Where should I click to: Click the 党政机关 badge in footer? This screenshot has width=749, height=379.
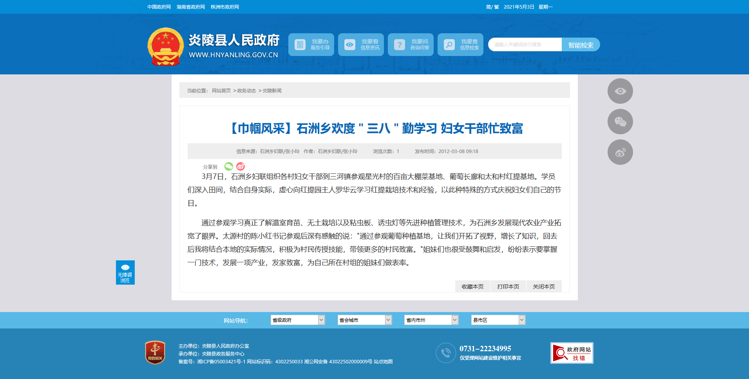tap(155, 352)
